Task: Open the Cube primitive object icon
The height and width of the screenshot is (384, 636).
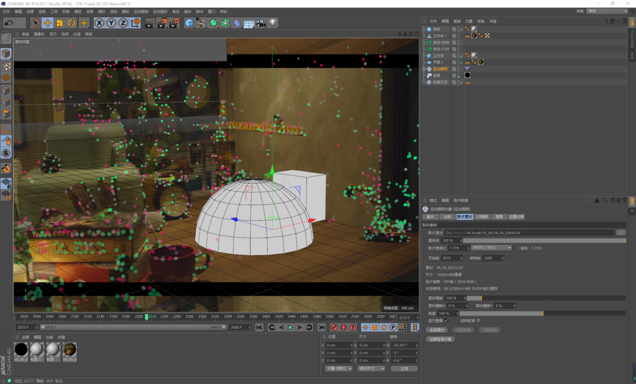Action: (189, 23)
